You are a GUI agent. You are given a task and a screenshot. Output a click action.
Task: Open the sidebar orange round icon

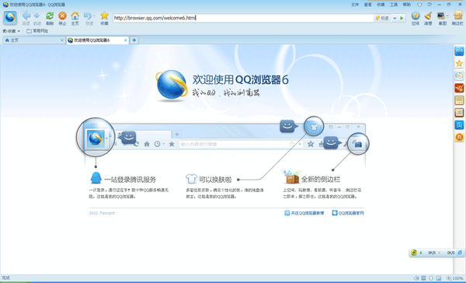click(459, 137)
